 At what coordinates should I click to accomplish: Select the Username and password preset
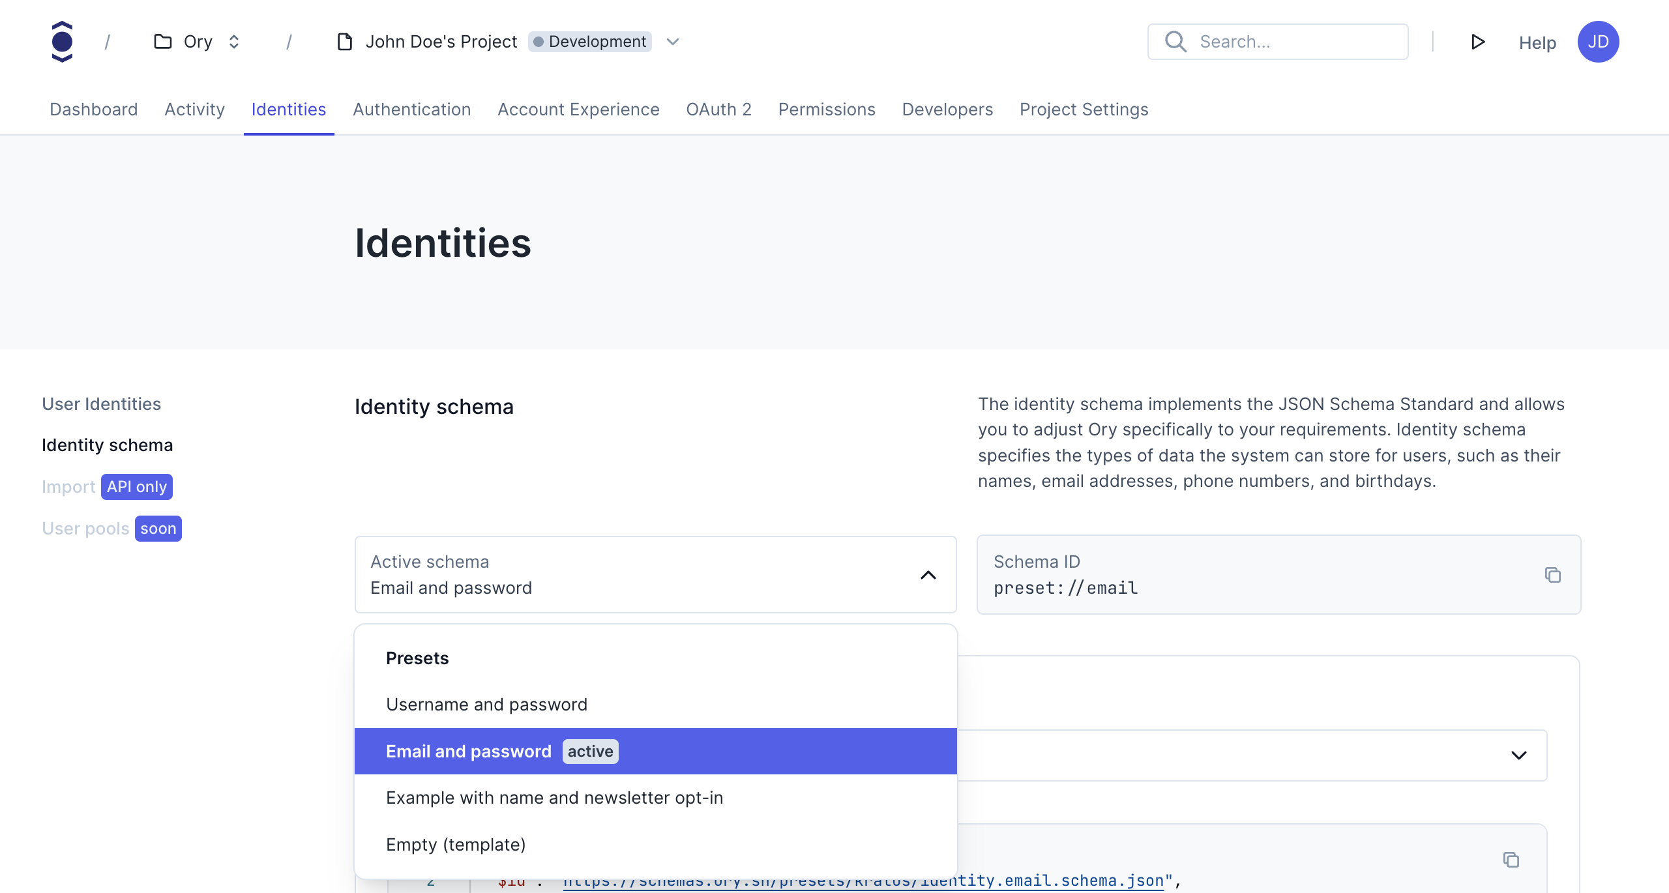[486, 704]
